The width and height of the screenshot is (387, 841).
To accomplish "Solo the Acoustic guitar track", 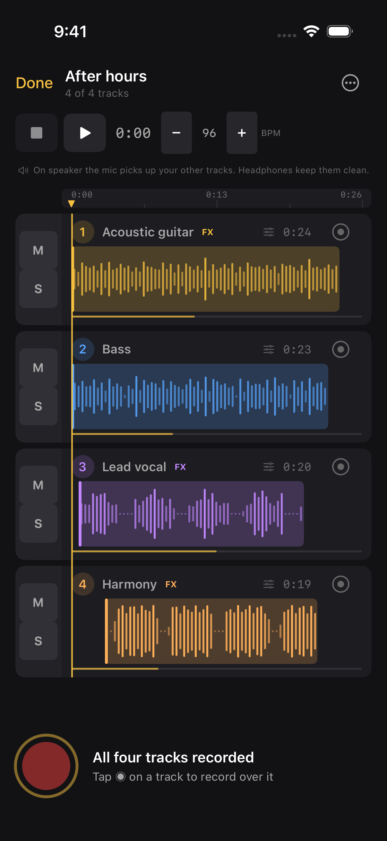I will coord(38,289).
